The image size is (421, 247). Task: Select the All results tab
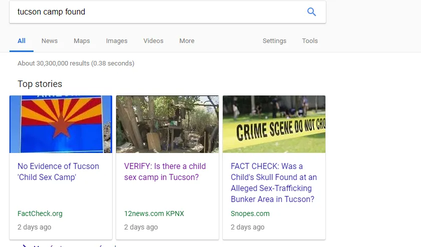coord(22,41)
